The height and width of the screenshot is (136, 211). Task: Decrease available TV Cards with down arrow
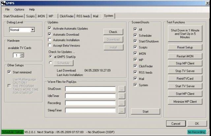[22, 56]
